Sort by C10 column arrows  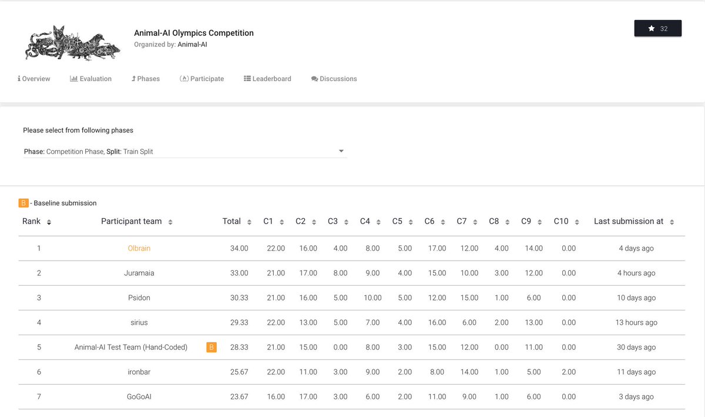(x=577, y=222)
